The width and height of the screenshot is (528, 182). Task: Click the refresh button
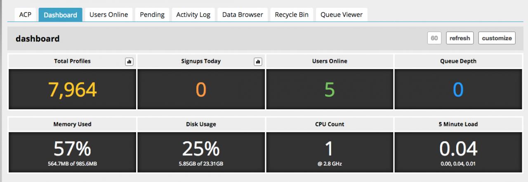[460, 38]
